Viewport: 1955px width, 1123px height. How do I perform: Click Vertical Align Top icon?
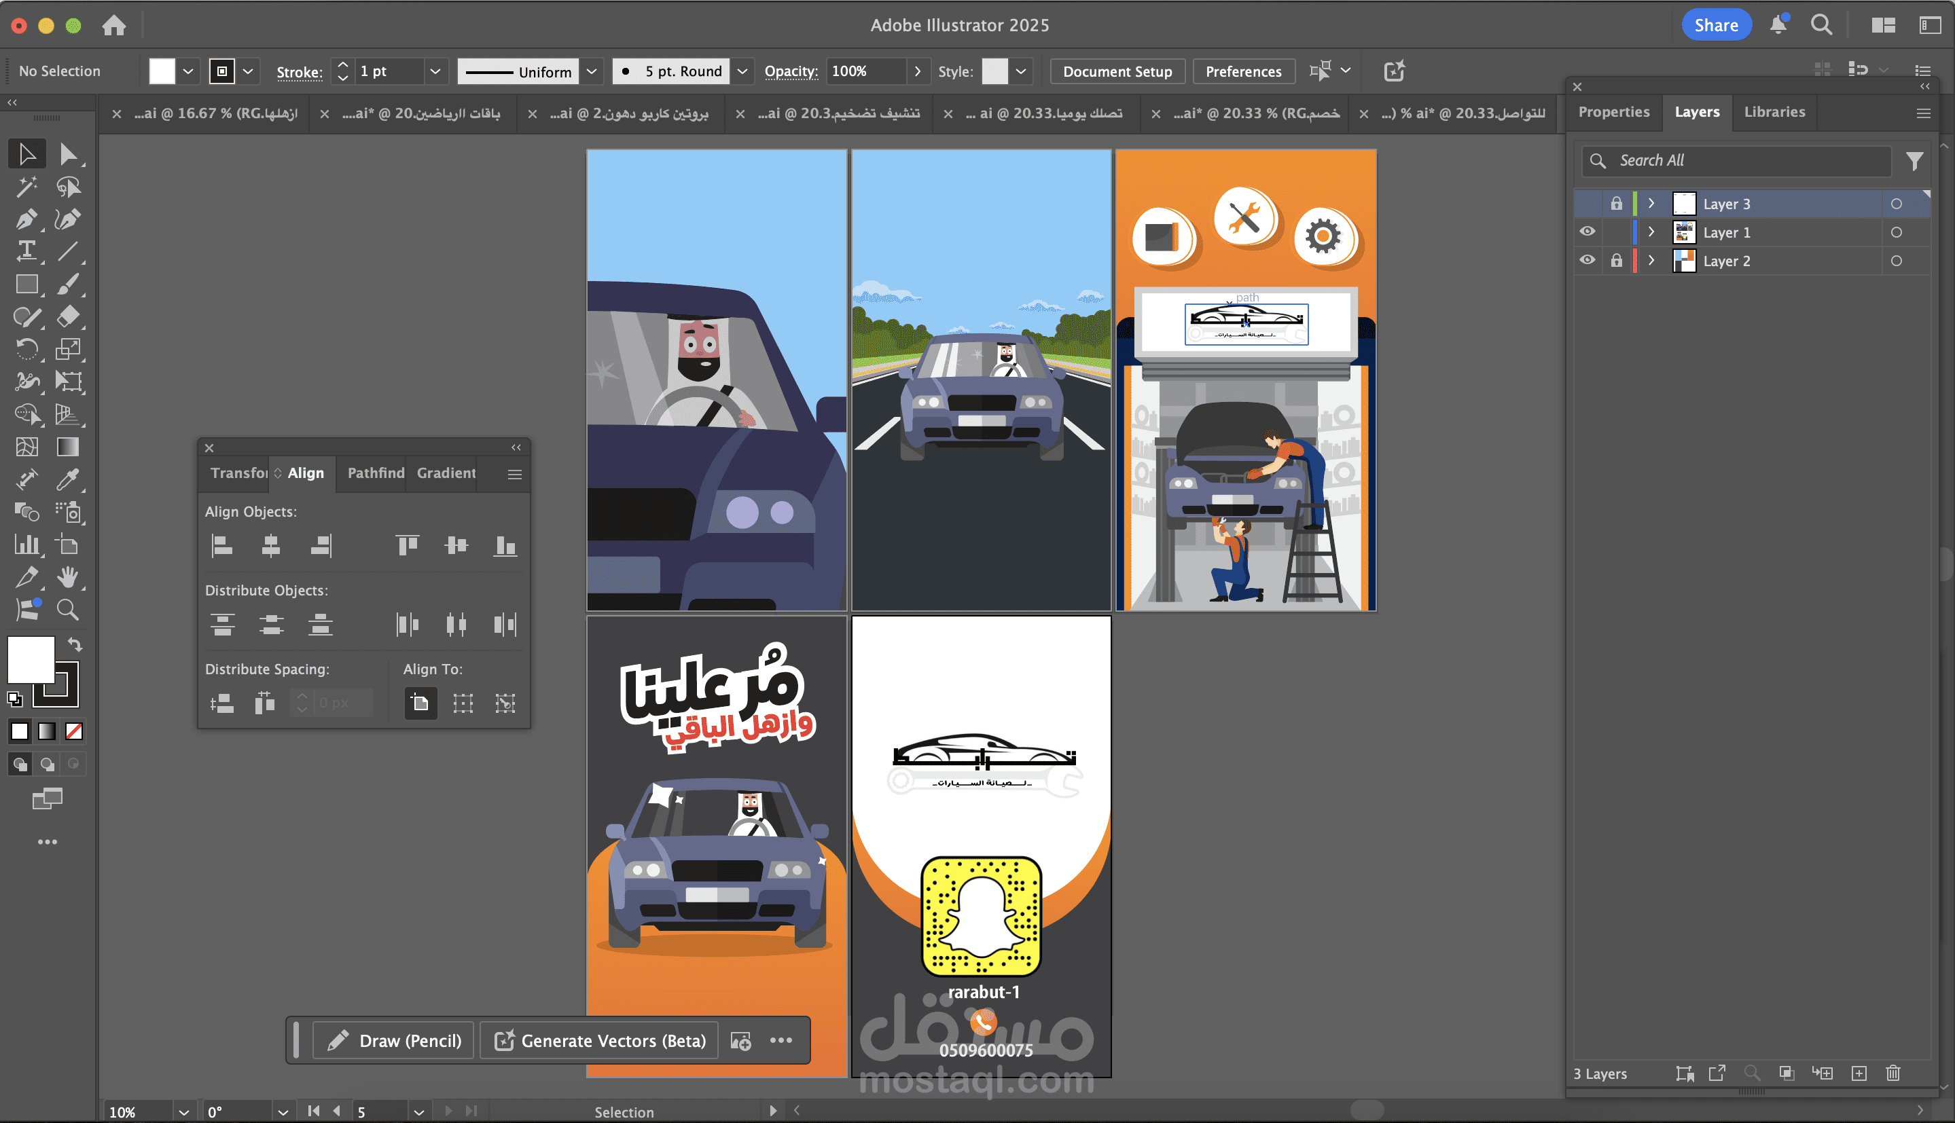coord(408,546)
